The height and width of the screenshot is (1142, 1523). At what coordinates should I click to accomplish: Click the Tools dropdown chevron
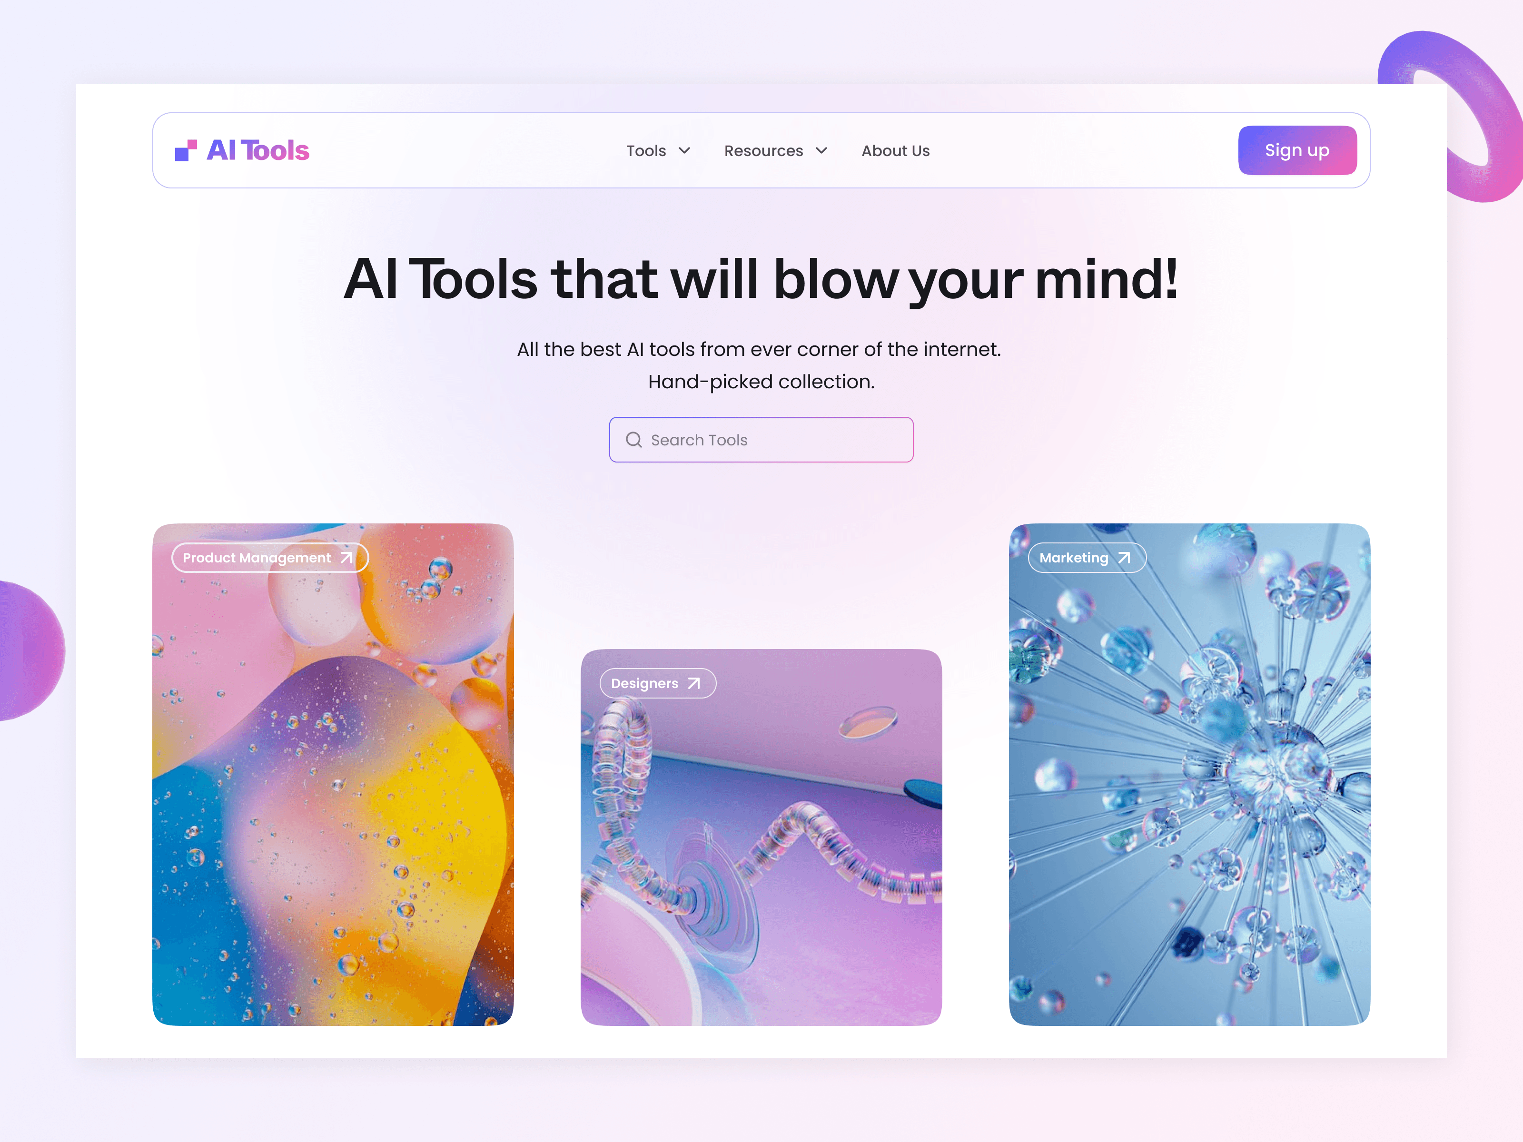coord(686,150)
